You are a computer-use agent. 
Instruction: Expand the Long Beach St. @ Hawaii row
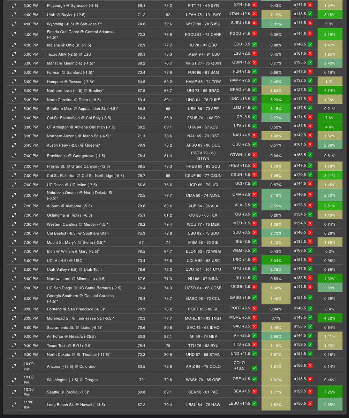[x=14, y=404]
